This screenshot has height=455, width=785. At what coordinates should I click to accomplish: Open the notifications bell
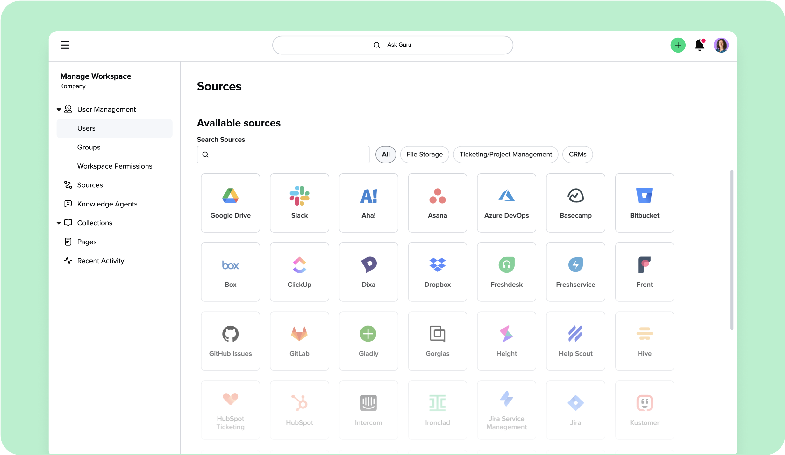pyautogui.click(x=699, y=45)
